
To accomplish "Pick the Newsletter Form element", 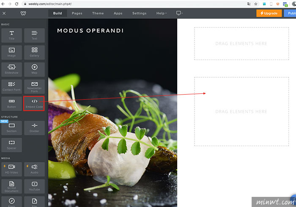I will click(34, 87).
